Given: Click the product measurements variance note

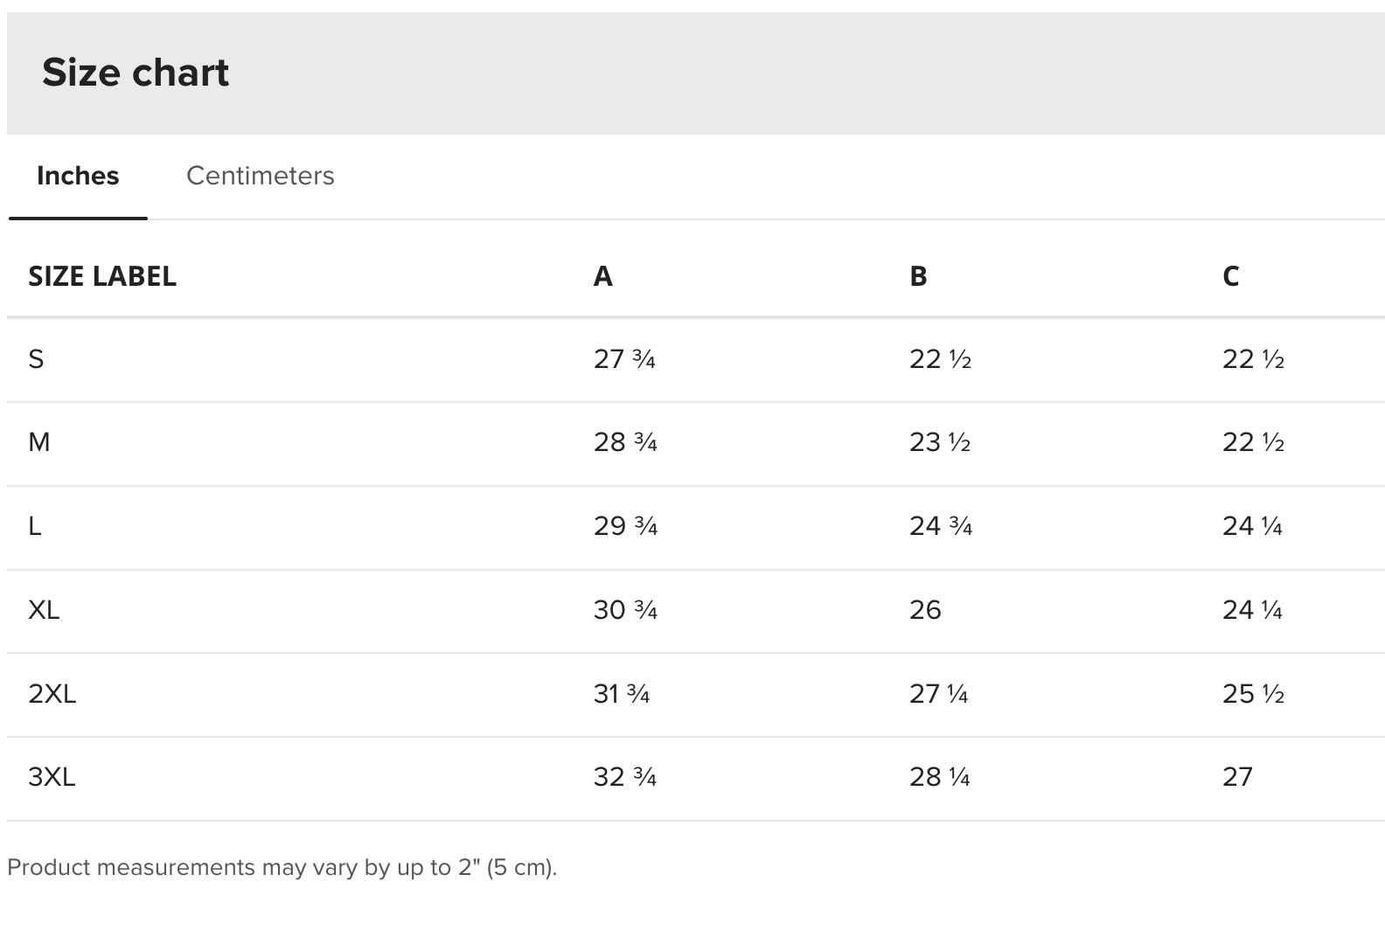Looking at the screenshot, I should (282, 867).
